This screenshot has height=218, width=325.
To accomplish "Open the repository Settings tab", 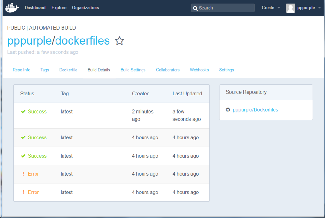I will tap(226, 70).
